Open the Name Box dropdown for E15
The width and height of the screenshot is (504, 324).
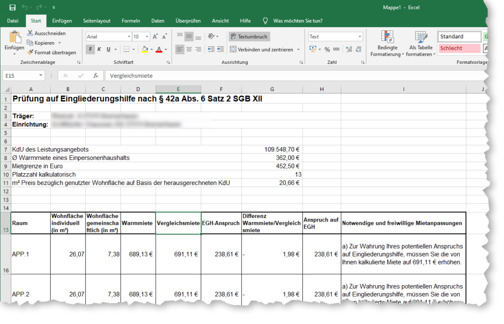point(41,76)
